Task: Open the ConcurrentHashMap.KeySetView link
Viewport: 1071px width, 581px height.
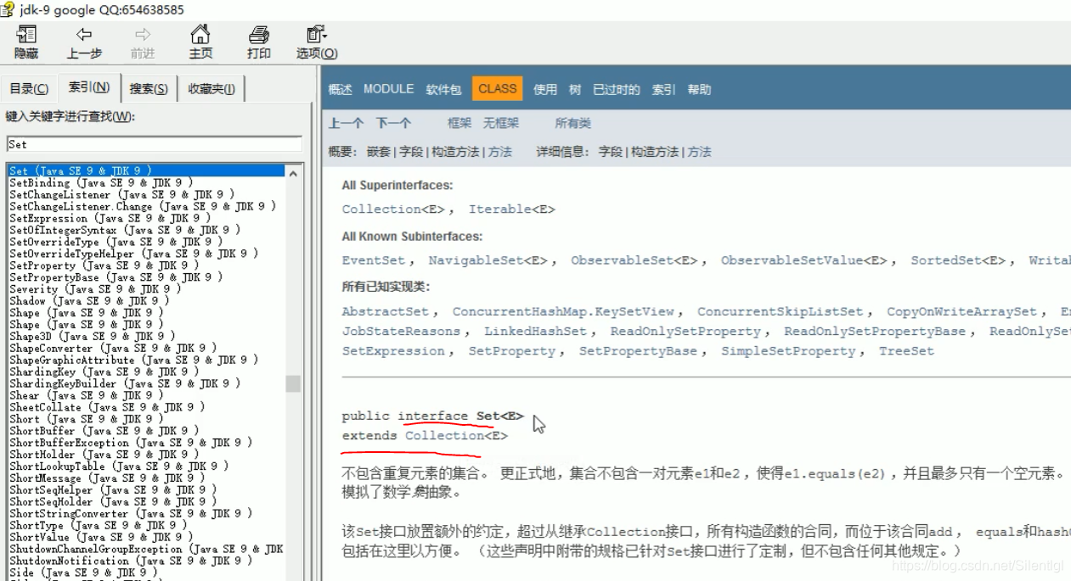Action: point(563,311)
